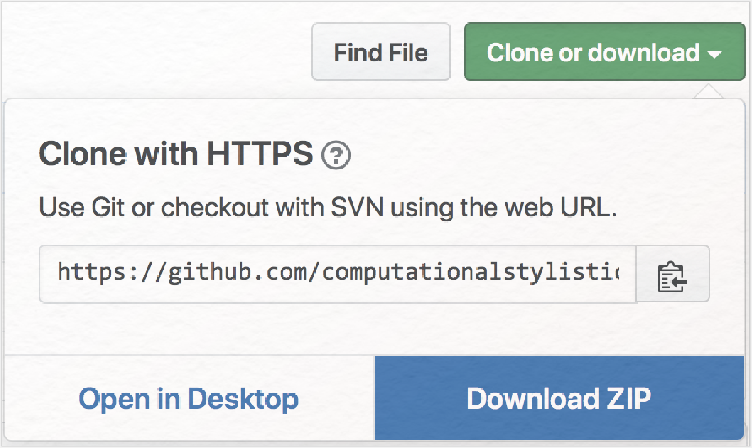The height and width of the screenshot is (448, 752).
Task: Download the repository as ZIP
Action: pyautogui.click(x=559, y=398)
